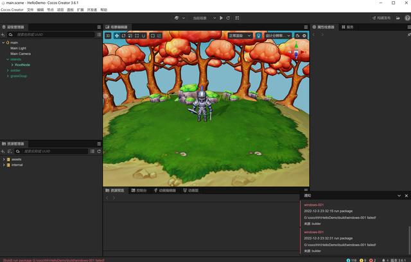411x262 pixels.
Task: Click the assets search UUID field
Action: 51,151
